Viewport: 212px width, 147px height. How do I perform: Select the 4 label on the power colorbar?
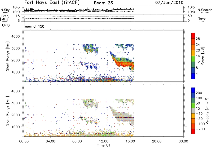tap(197, 73)
